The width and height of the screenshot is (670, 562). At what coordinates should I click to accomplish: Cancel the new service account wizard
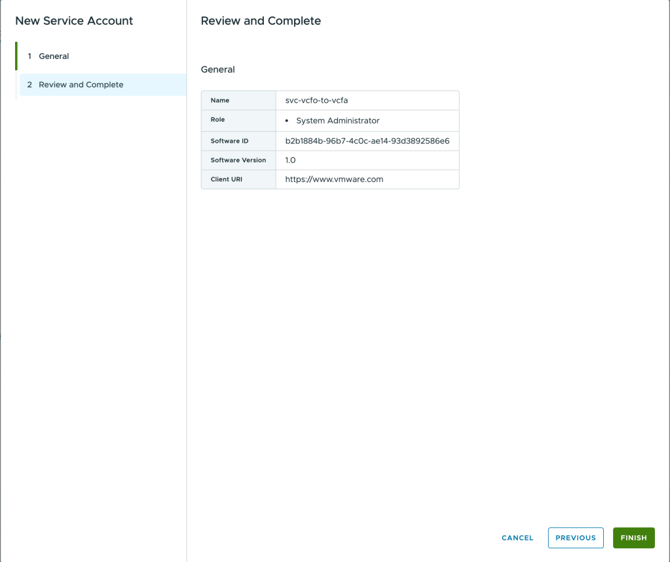click(x=517, y=538)
